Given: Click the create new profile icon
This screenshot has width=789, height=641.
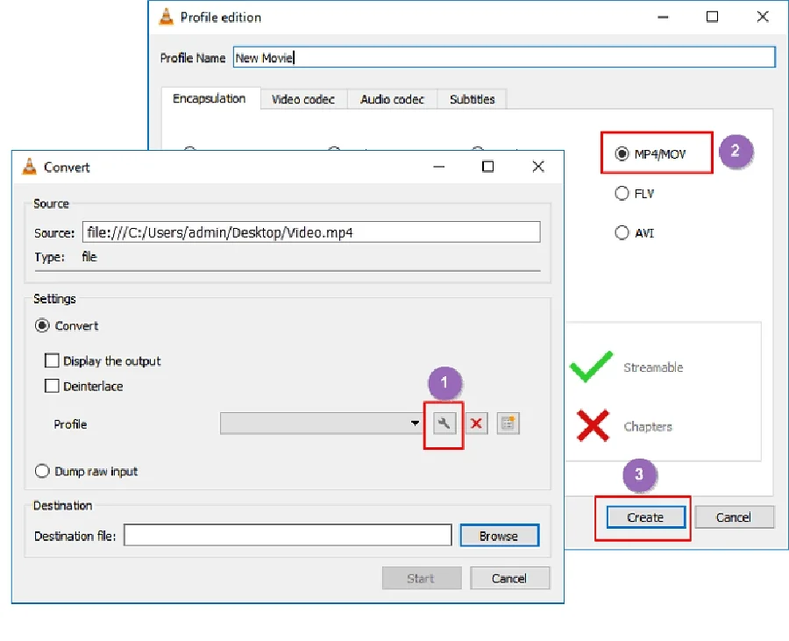Looking at the screenshot, I should click(508, 424).
